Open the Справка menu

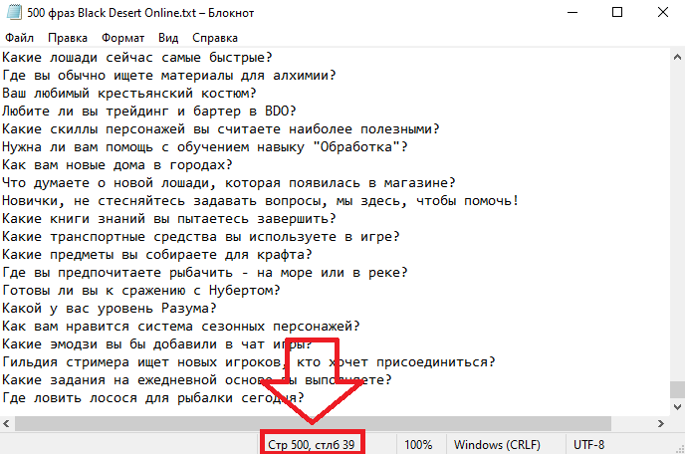click(x=215, y=38)
